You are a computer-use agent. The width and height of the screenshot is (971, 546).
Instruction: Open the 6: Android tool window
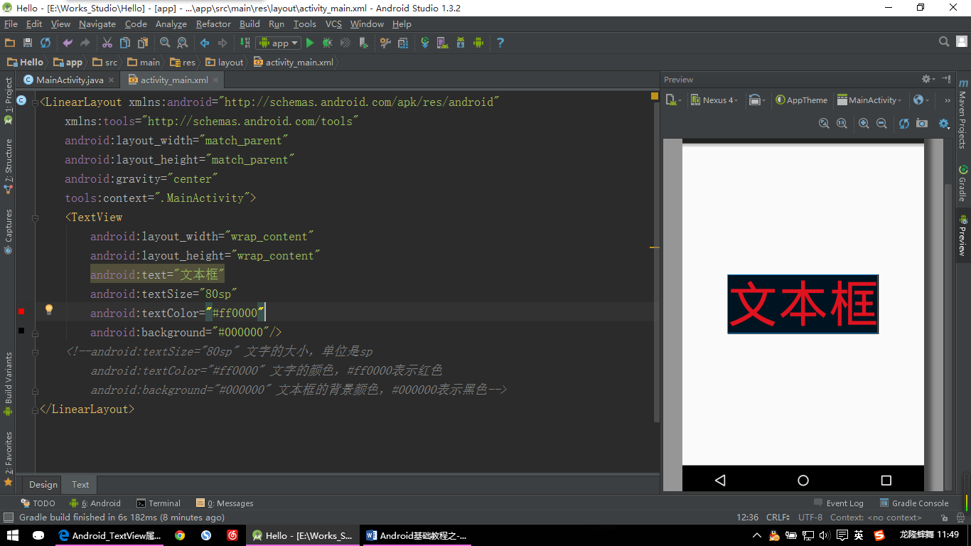coord(95,503)
